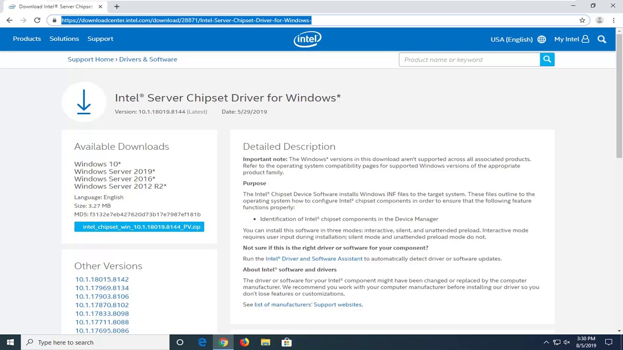The width and height of the screenshot is (623, 350).
Task: Show hidden tray icons chevron
Action: (x=546, y=342)
